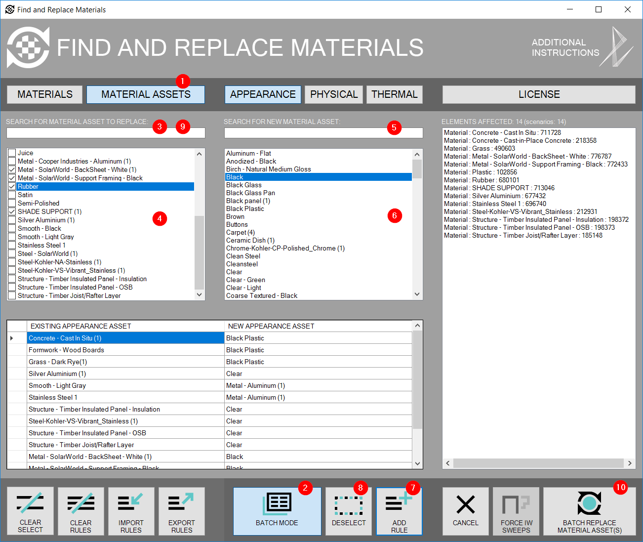Click the Clear Rules icon
Screen dimensions: 643x542
tap(80, 503)
